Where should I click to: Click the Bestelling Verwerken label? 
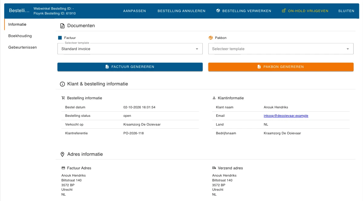tap(247, 11)
